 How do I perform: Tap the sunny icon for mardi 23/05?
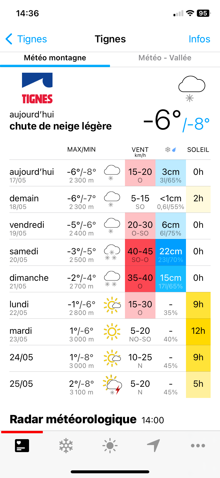[x=112, y=332]
